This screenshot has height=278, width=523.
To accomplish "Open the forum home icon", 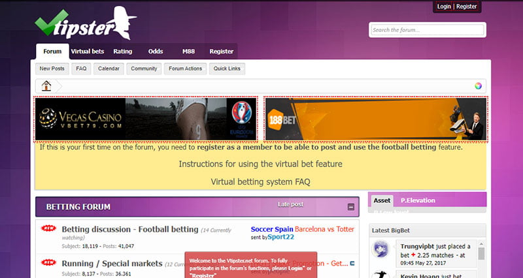I will 46,86.
